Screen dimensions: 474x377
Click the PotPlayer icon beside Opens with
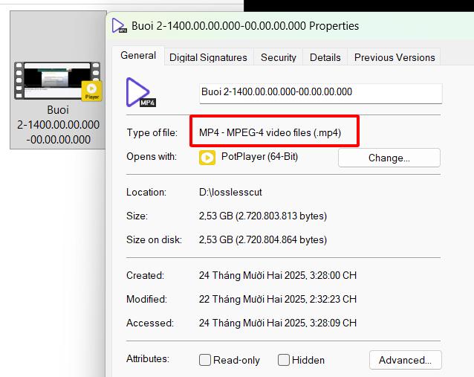207,158
